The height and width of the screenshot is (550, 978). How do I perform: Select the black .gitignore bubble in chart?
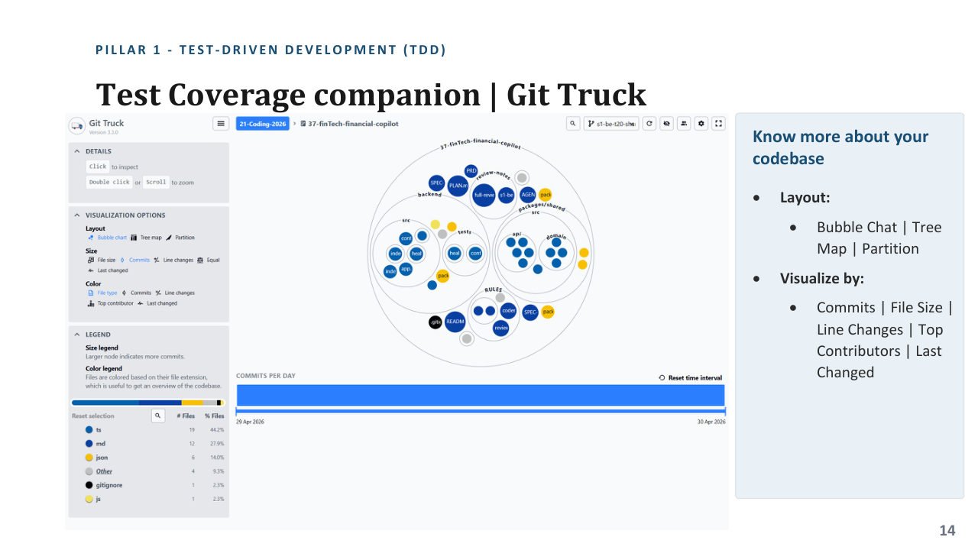coord(436,322)
